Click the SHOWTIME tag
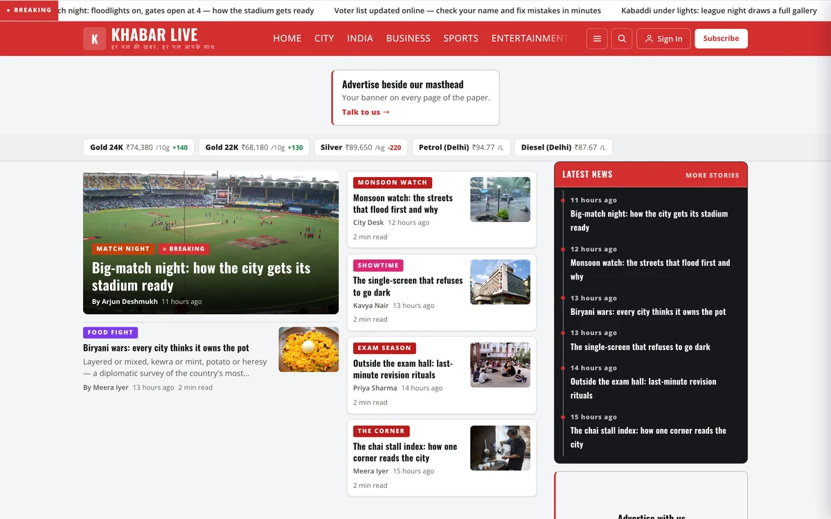This screenshot has height=519, width=831. (378, 265)
